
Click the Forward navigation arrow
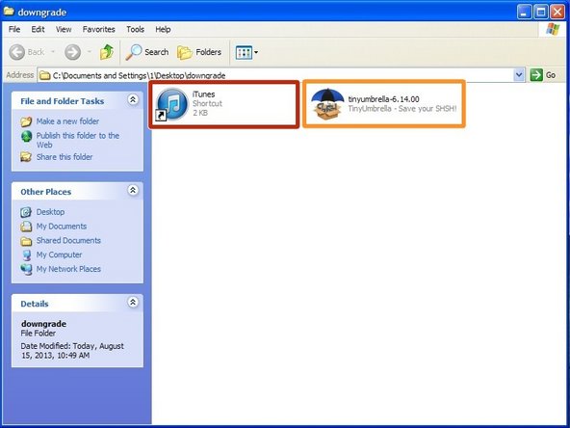pos(73,52)
